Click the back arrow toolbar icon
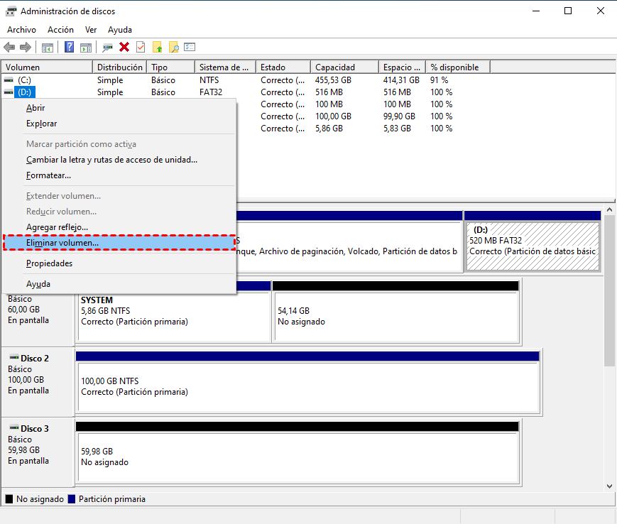This screenshot has height=524, width=617. pos(9,47)
